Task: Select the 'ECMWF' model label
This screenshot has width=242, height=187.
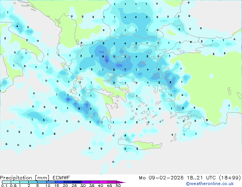Action: [61, 178]
